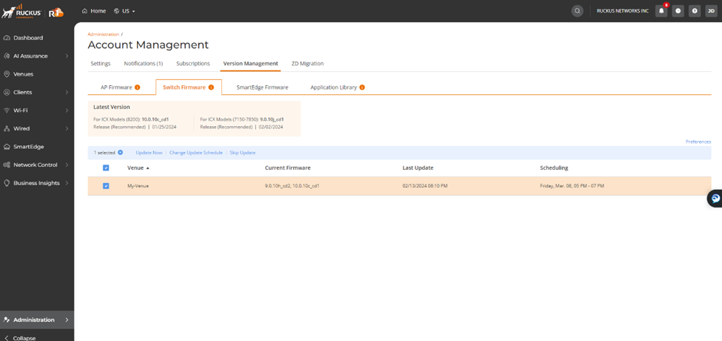This screenshot has width=722, height=341.
Task: Click Skip Update
Action: click(243, 153)
